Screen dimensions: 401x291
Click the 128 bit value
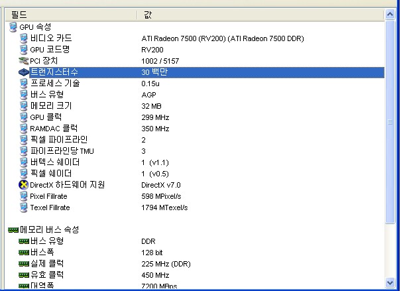[x=152, y=253]
